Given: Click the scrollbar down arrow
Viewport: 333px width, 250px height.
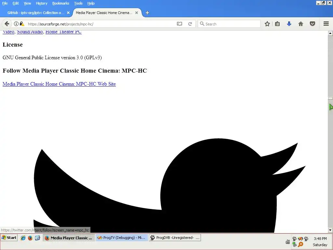Looking at the screenshot, I should [330, 230].
